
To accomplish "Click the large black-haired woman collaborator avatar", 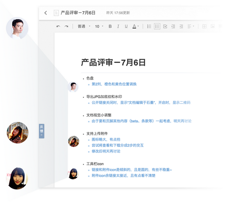I will pos(17,178).
